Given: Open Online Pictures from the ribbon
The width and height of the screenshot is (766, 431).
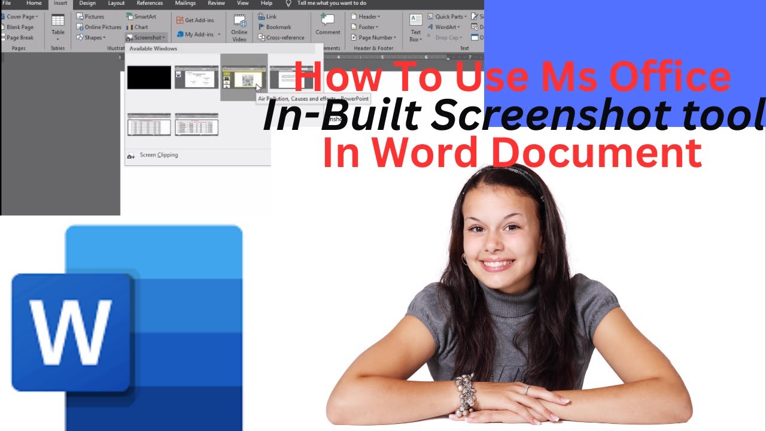Looking at the screenshot, I should pyautogui.click(x=99, y=27).
